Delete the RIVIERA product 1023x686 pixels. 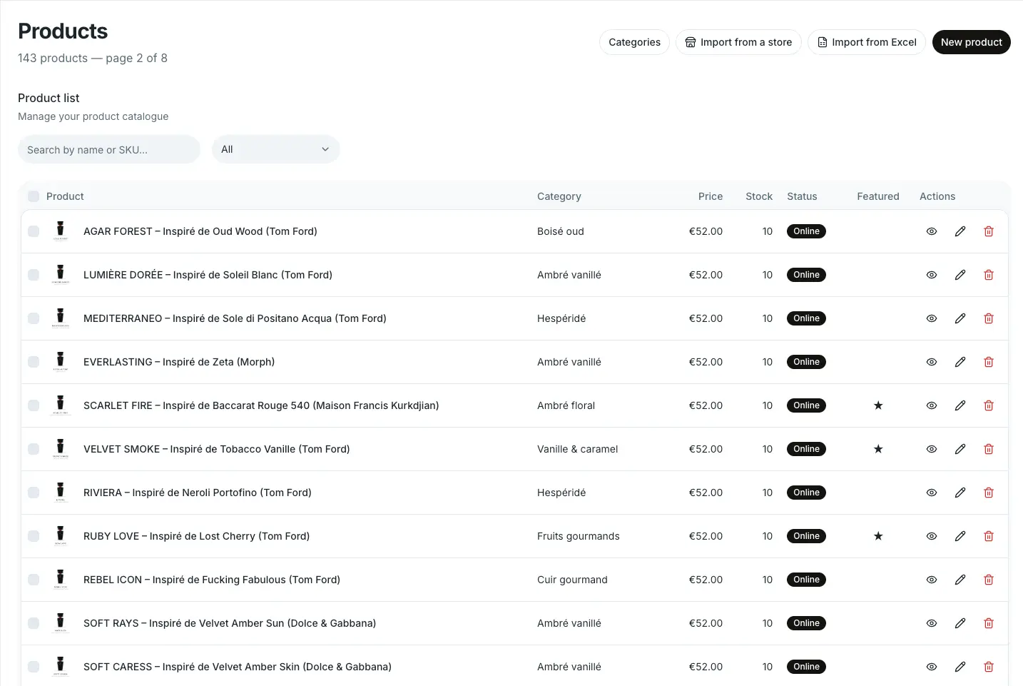point(989,493)
